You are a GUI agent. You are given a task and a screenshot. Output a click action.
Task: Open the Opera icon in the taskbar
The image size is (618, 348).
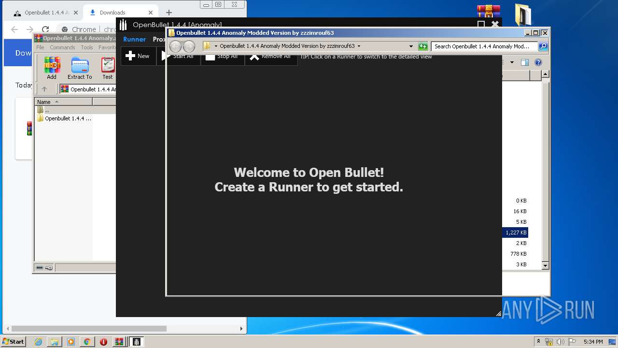coord(103,342)
